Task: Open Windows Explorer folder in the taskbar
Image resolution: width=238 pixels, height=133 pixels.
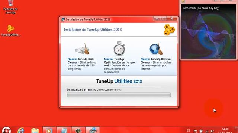Action: coord(35,130)
